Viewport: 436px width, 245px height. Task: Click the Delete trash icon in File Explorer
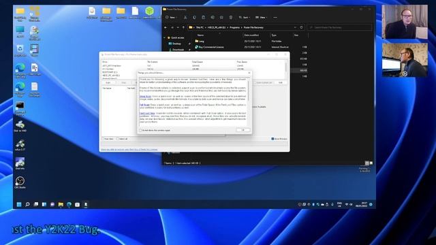[231, 17]
